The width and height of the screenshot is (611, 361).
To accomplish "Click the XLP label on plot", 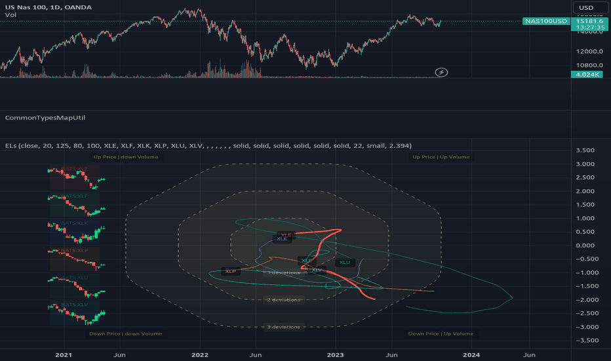I will click(x=231, y=271).
